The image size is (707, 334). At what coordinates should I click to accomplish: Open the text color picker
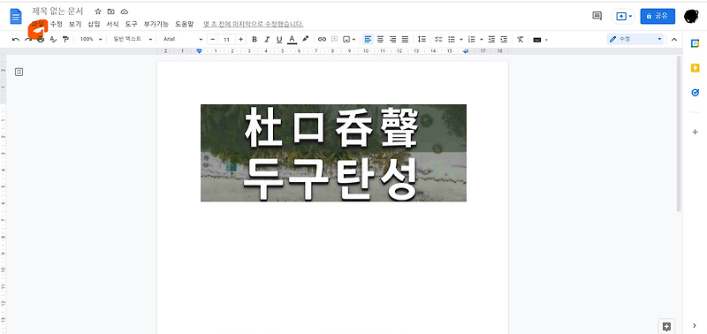292,40
